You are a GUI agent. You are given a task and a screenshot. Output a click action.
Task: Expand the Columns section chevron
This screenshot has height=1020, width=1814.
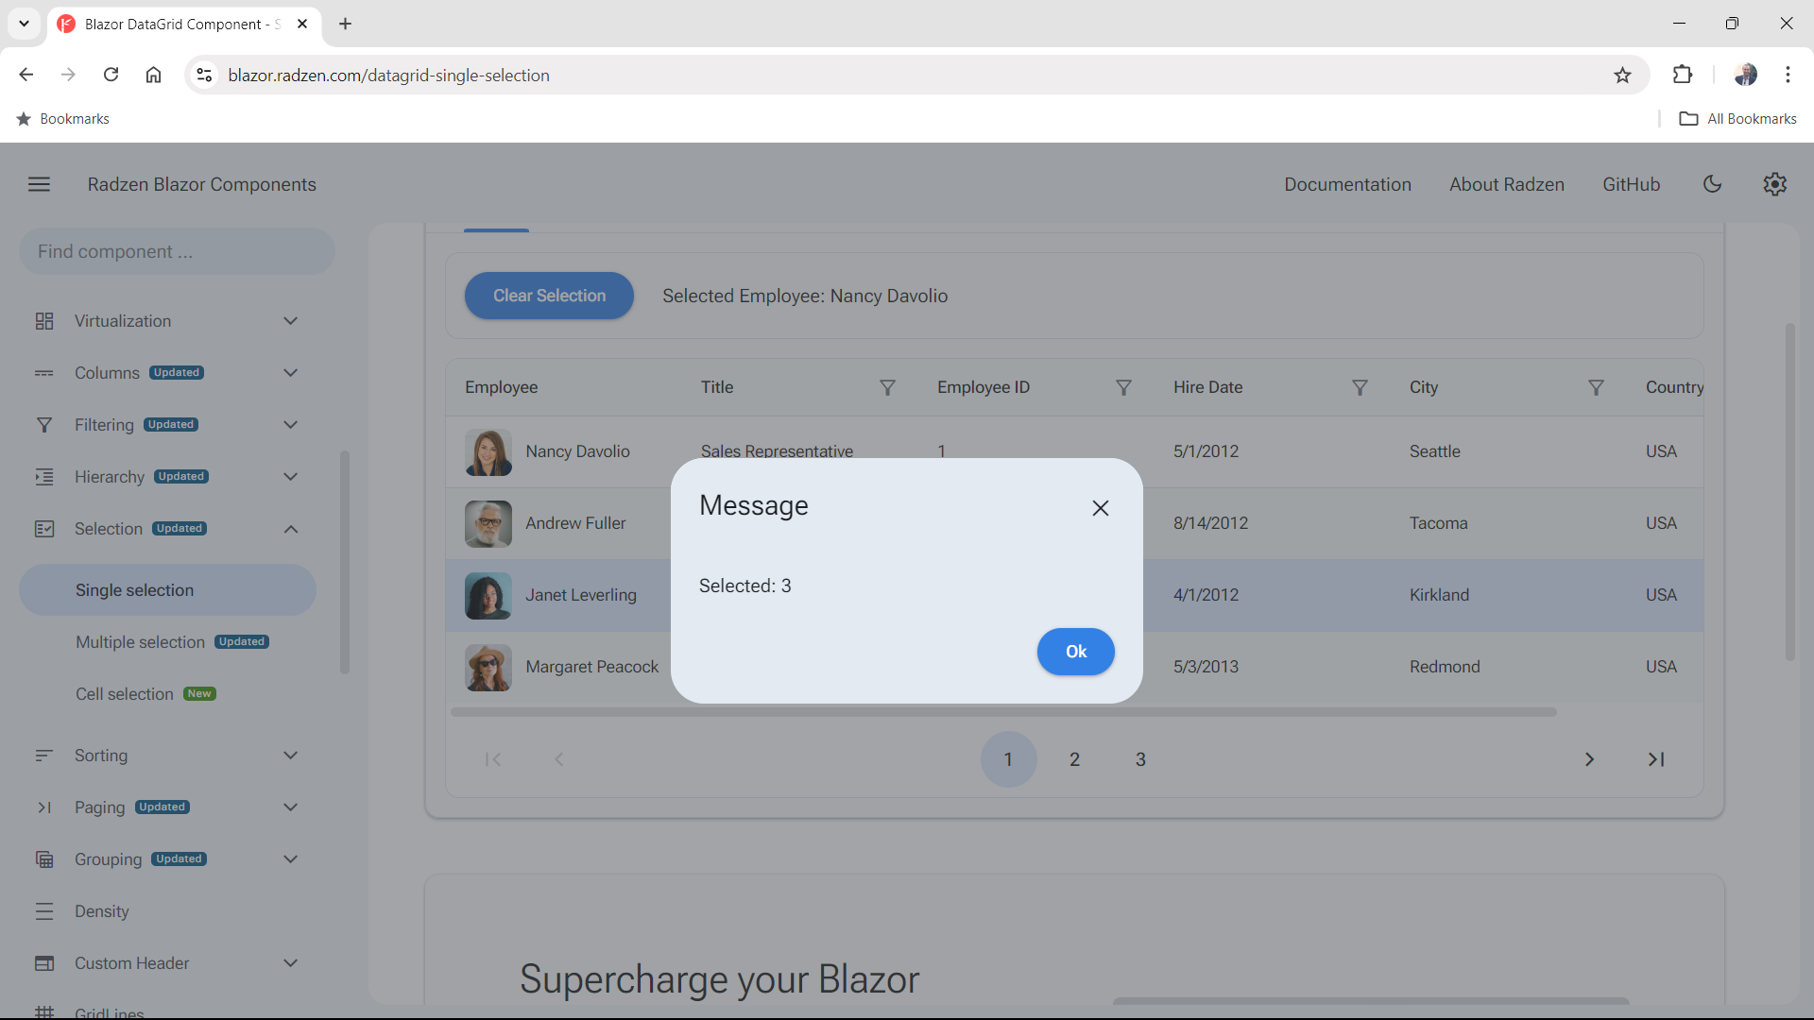tap(290, 372)
